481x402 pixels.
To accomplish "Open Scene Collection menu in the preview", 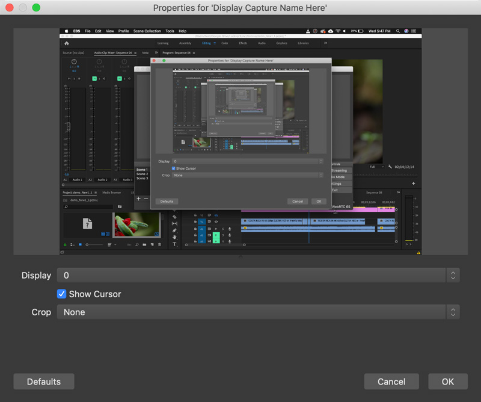I will click(x=147, y=31).
